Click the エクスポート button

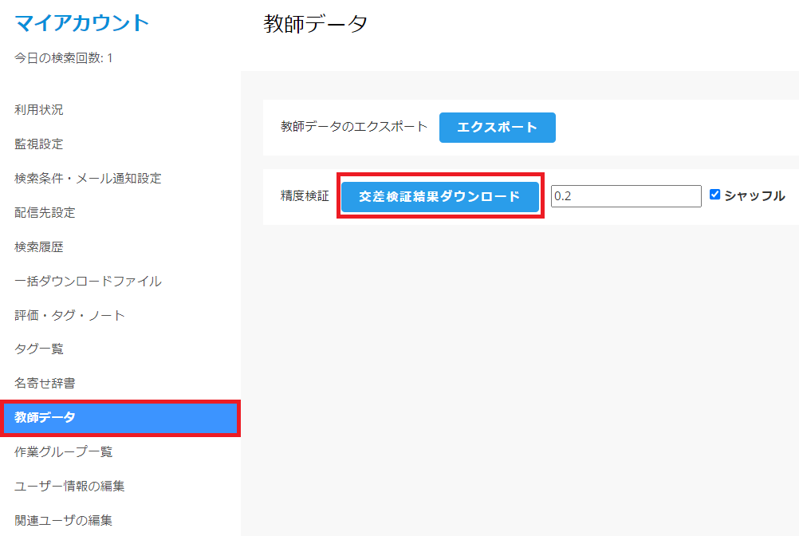coord(497,128)
